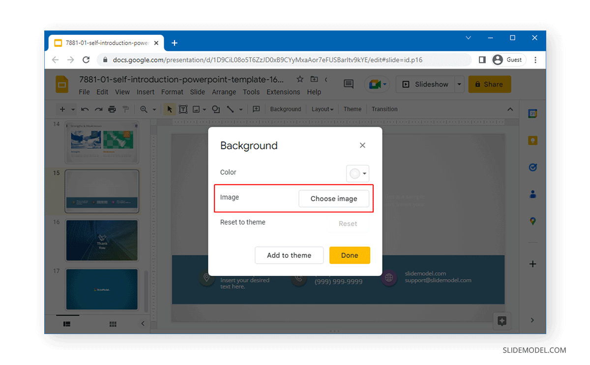The height and width of the screenshot is (365, 590).
Task: Select the Text box tool
Action: tap(183, 109)
